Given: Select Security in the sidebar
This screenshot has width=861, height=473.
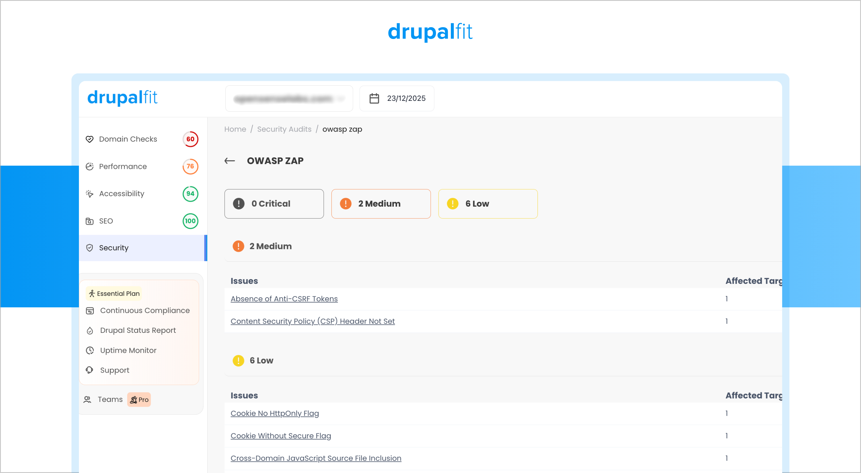Looking at the screenshot, I should 143,248.
